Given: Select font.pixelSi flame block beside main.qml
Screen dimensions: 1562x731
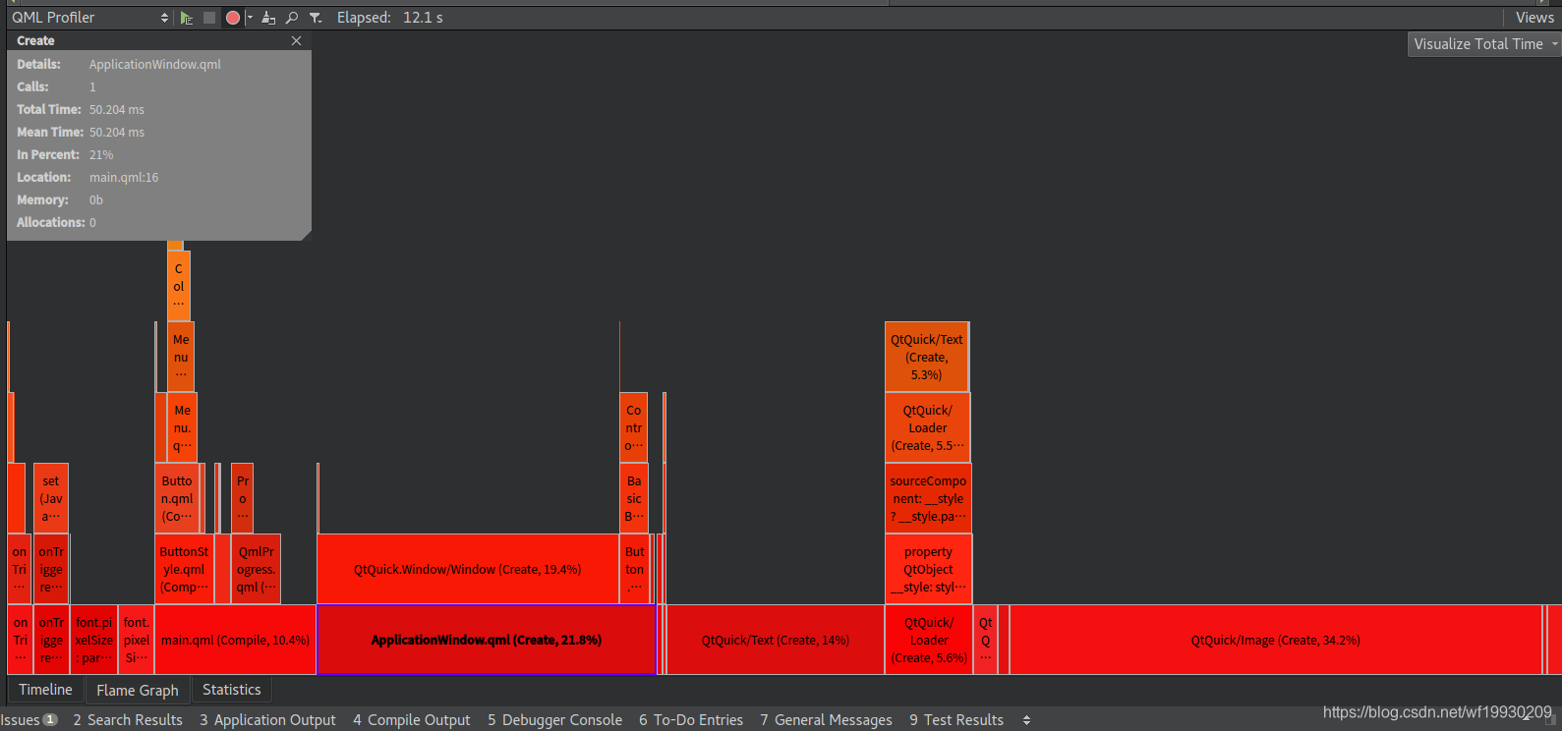Looking at the screenshot, I should pos(137,640).
